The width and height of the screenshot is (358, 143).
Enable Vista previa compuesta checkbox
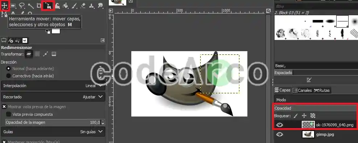pos(8,114)
